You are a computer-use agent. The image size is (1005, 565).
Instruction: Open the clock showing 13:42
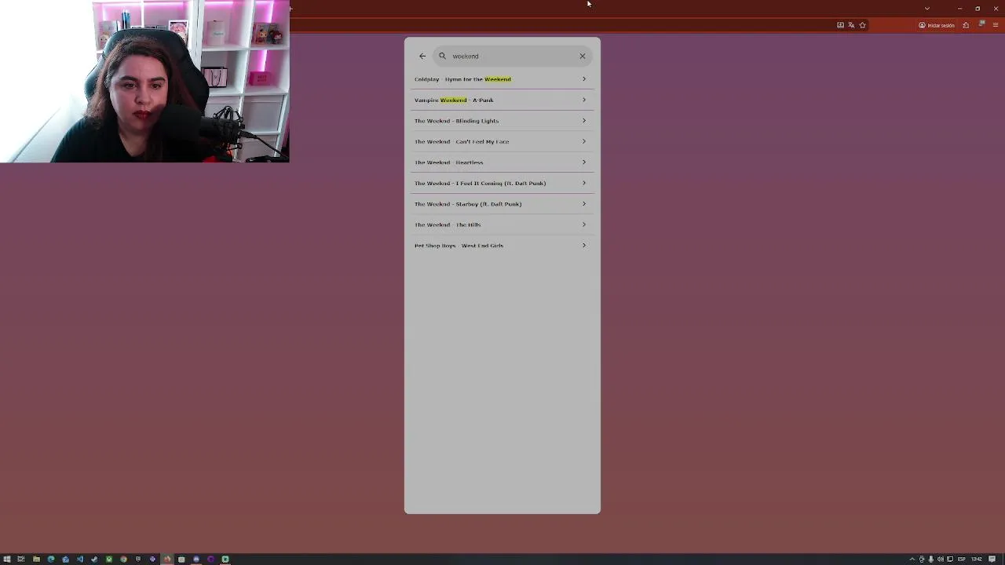pyautogui.click(x=977, y=560)
